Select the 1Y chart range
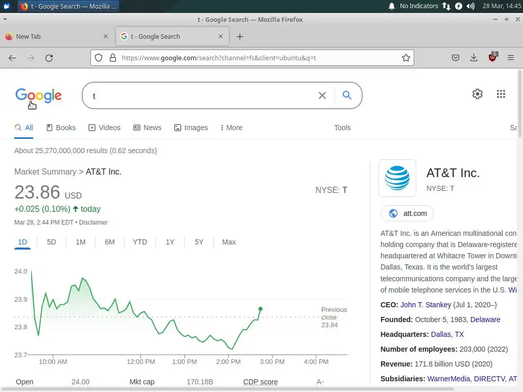 pyautogui.click(x=170, y=242)
